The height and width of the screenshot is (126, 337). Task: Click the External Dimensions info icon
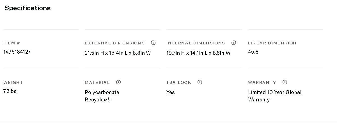153,43
